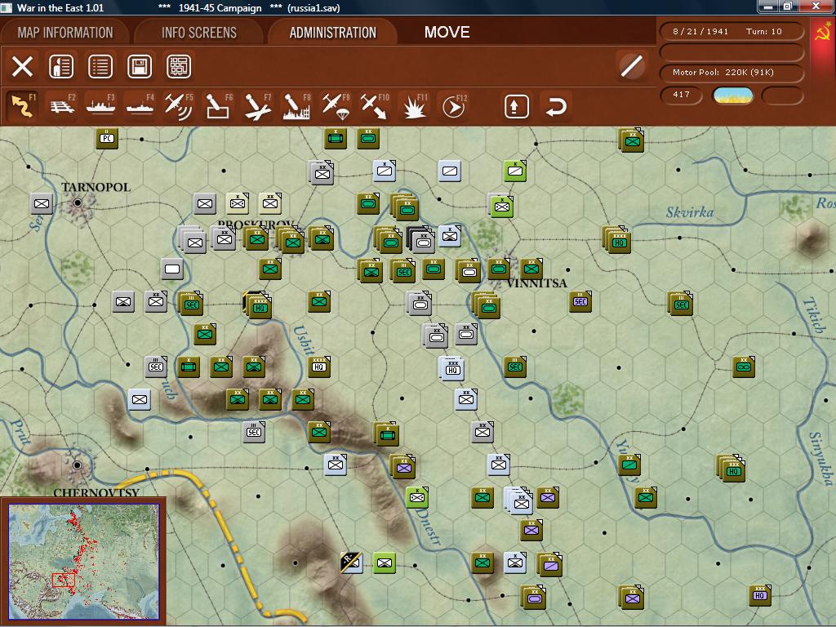Click the Motor Pool 220K (91K) field
Viewport: 836px width, 627px height.
click(731, 73)
